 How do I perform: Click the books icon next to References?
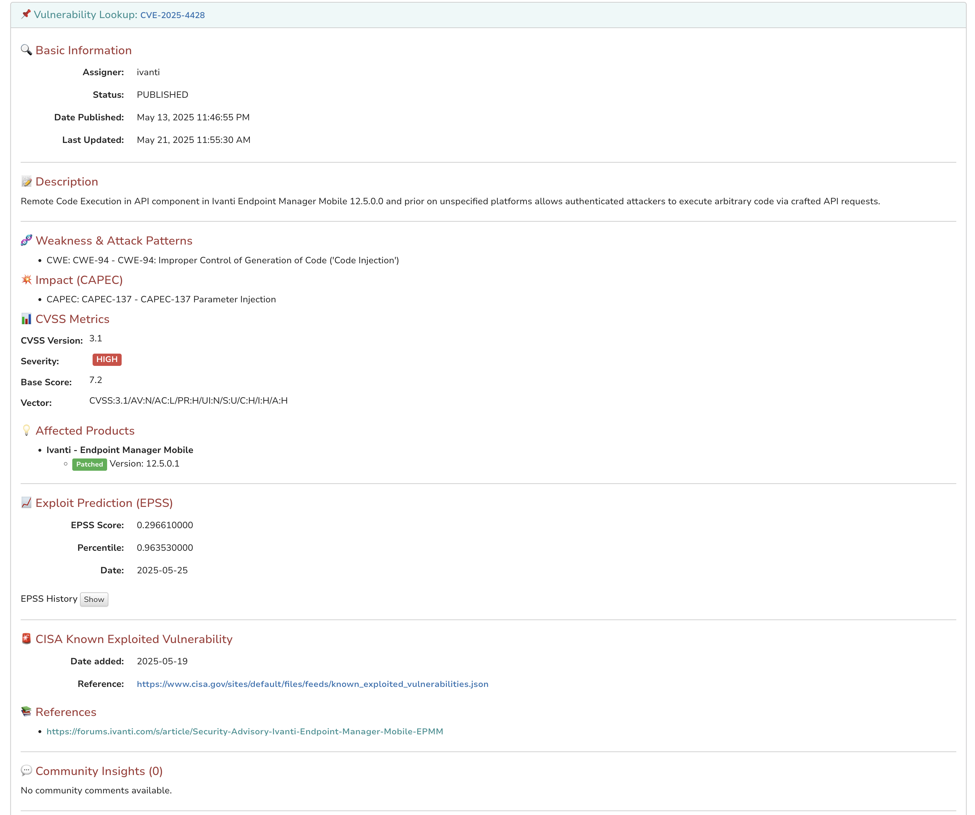[x=26, y=712]
